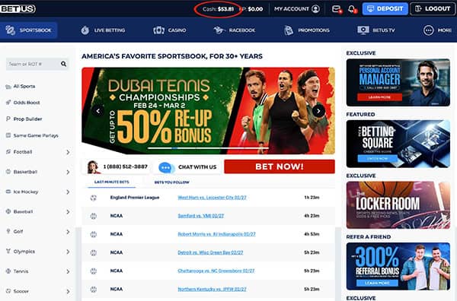Screen dimensions: 457x301
Task: Click the red Bet Now button
Action: pos(280,166)
